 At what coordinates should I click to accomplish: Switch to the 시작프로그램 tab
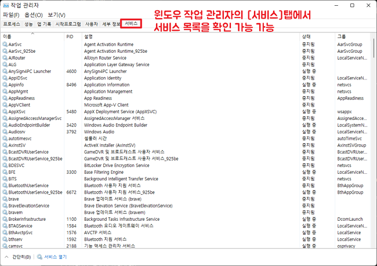68,24
